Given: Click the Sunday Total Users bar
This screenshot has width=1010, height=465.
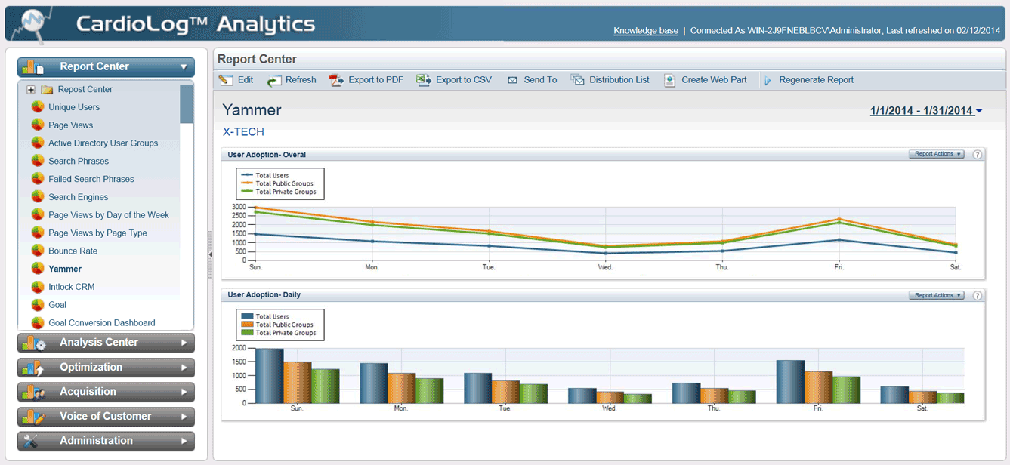Looking at the screenshot, I should [x=270, y=375].
